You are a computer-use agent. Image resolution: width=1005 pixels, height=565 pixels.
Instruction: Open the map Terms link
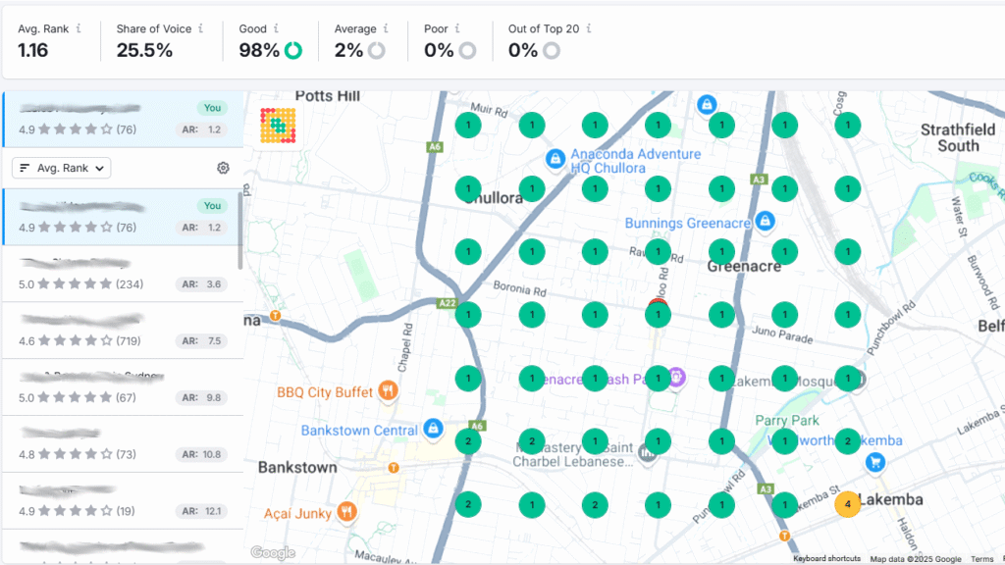[981, 559]
